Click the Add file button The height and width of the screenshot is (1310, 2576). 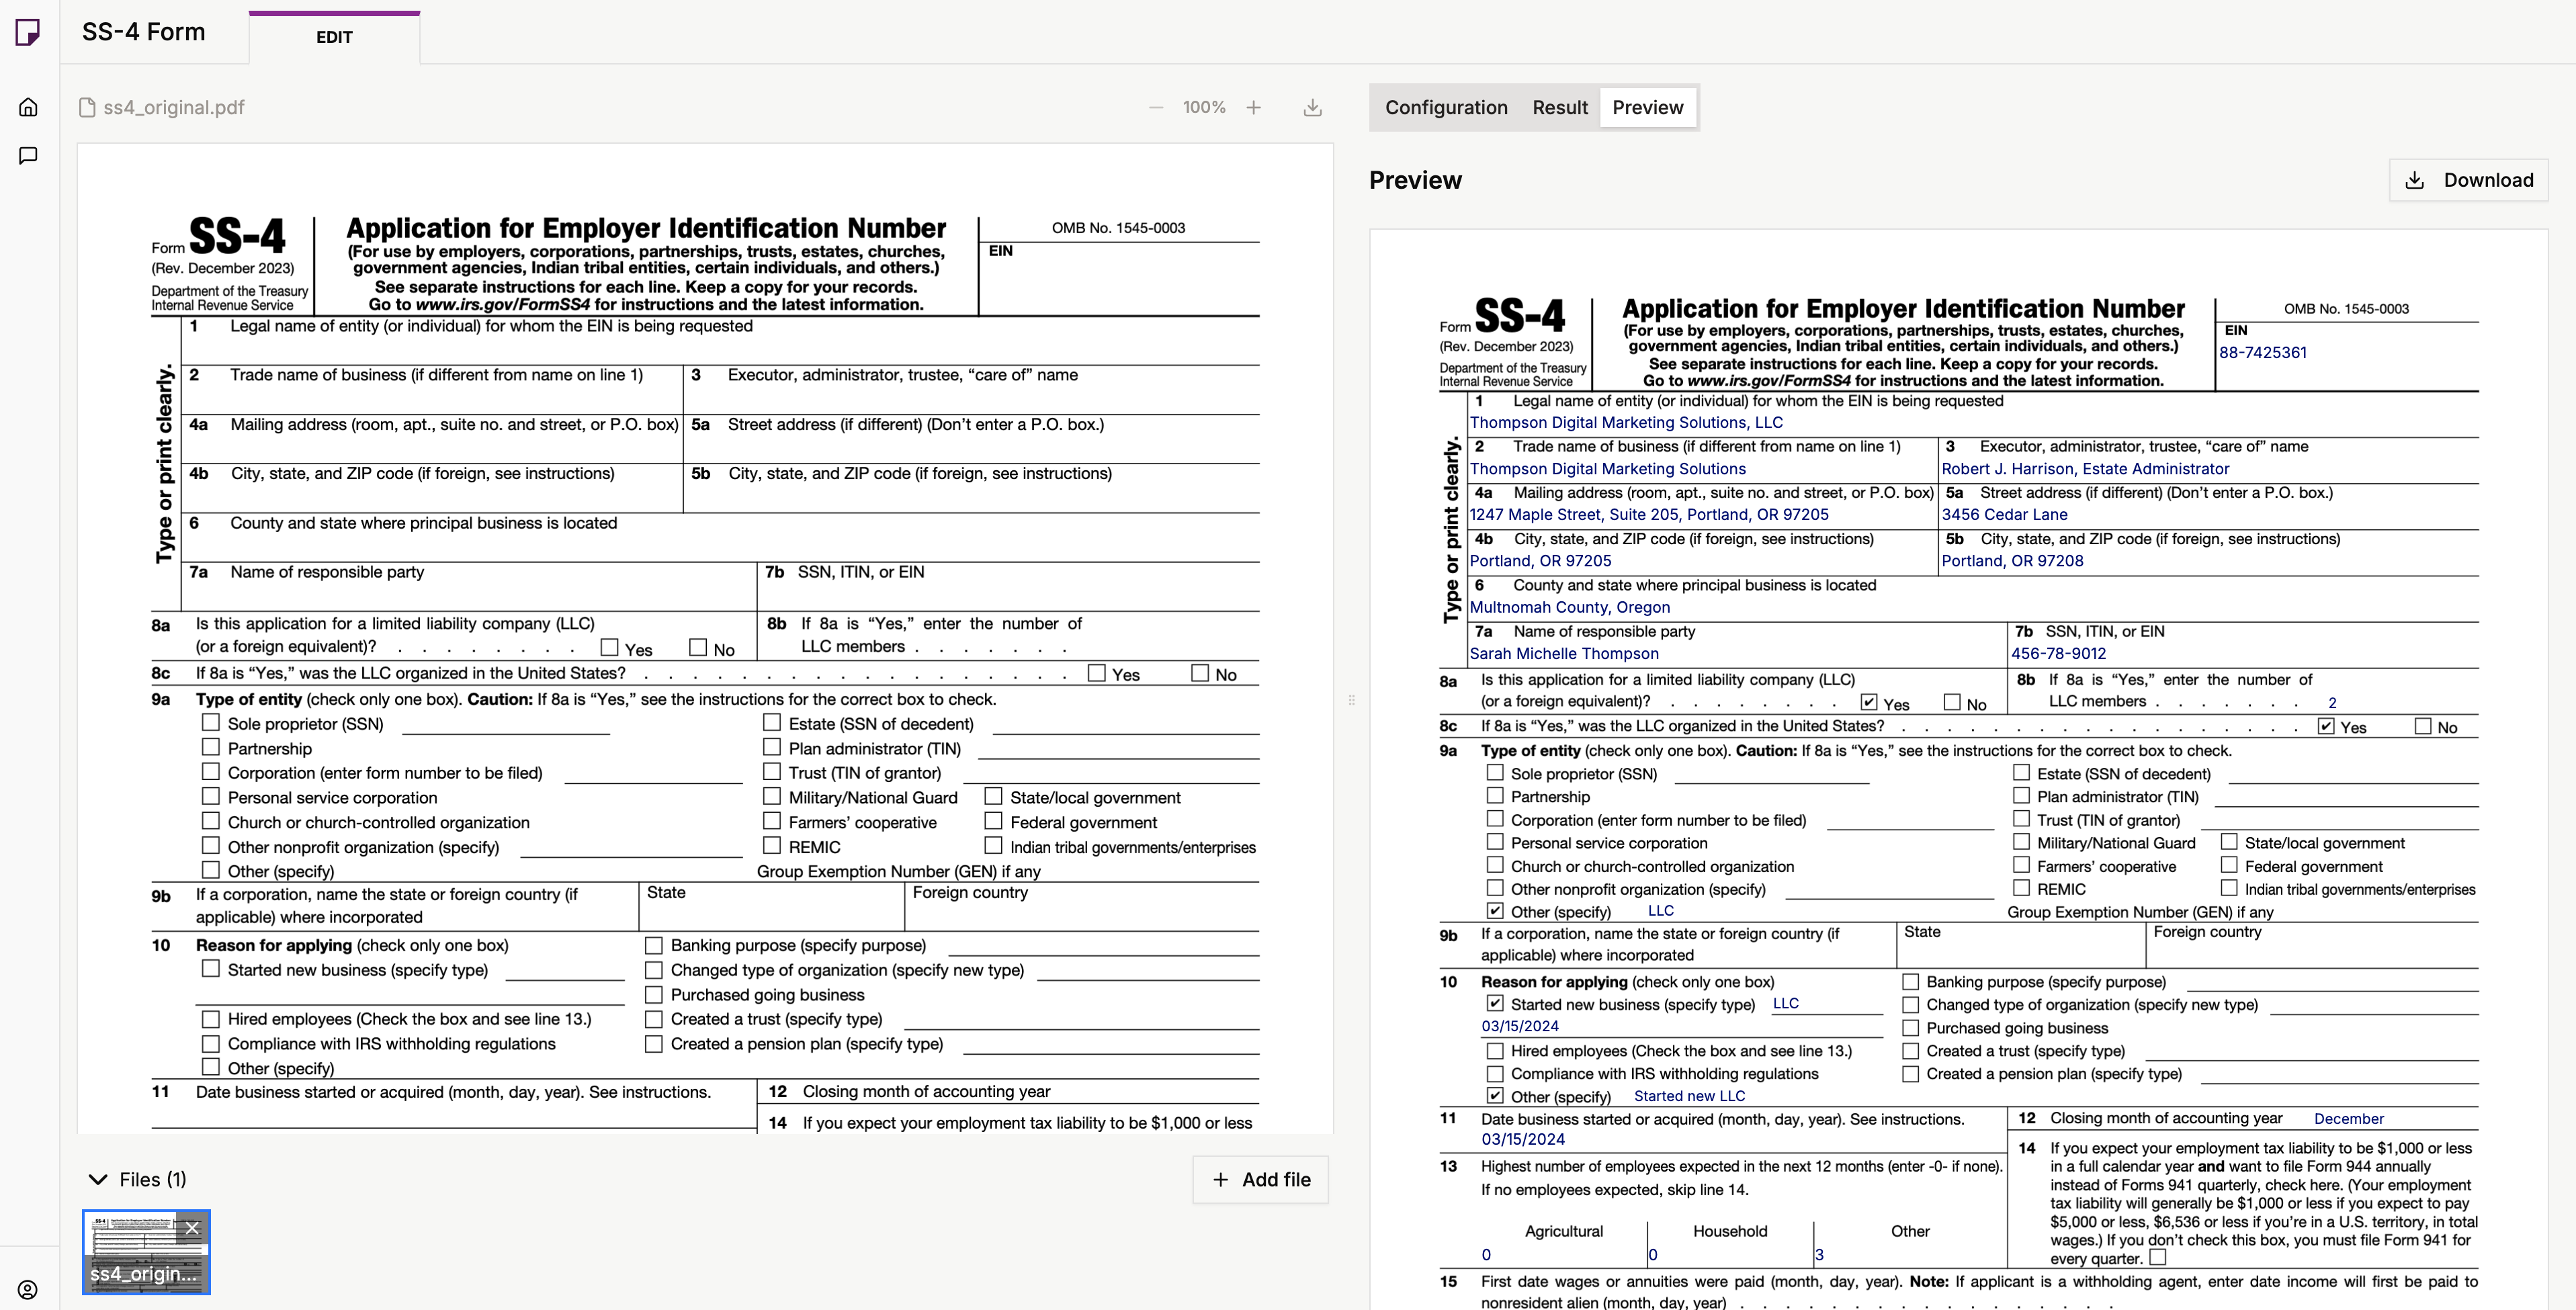click(x=1260, y=1179)
